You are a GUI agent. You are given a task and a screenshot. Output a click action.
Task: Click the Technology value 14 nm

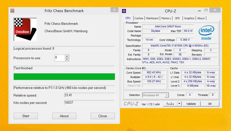tap(149, 40)
